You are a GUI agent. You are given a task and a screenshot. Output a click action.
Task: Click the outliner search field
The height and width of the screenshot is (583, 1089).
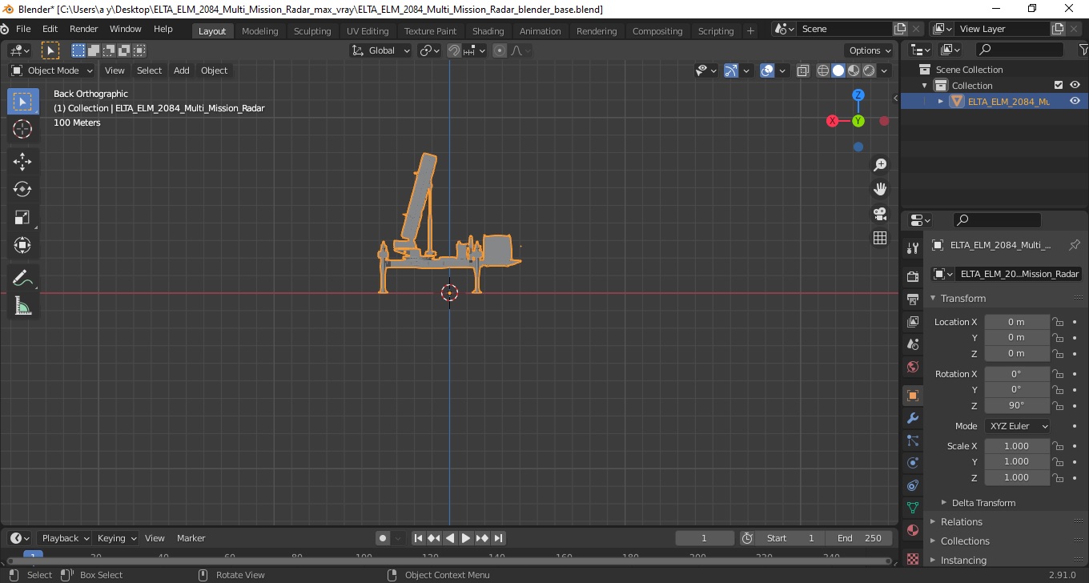(1019, 50)
